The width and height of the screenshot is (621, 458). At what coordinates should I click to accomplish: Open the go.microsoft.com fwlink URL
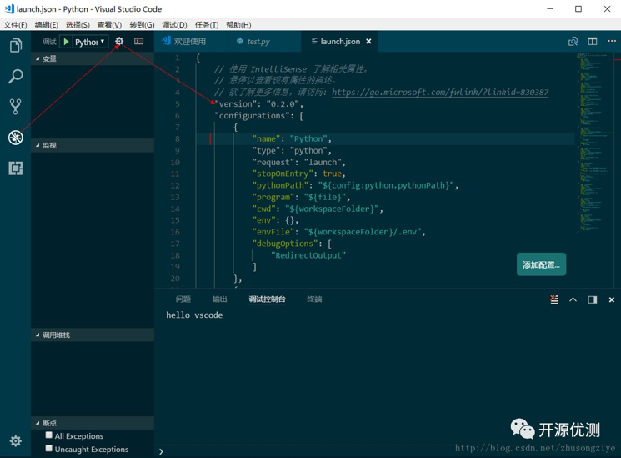coord(440,93)
